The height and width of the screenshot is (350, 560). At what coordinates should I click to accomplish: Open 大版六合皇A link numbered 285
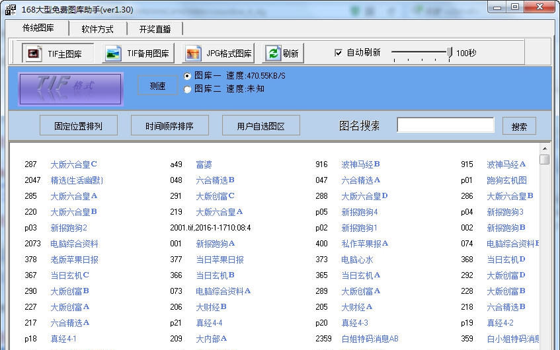pyautogui.click(x=74, y=196)
